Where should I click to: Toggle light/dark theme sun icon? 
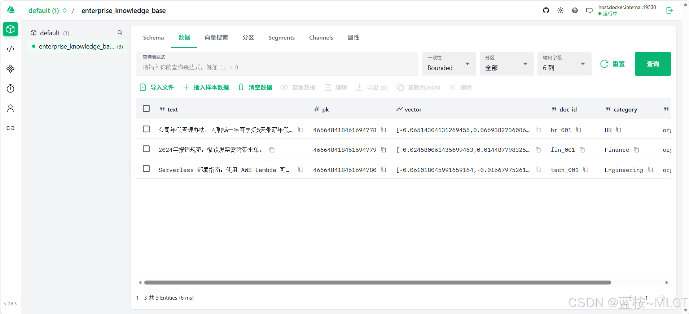click(561, 10)
